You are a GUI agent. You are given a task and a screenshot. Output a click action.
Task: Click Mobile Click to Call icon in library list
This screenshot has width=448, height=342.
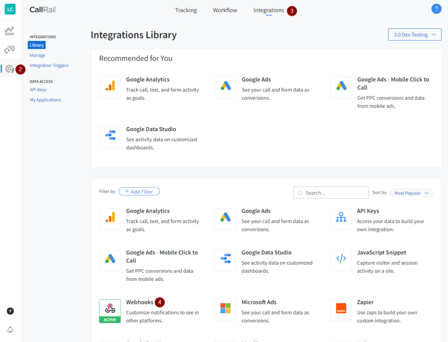point(110,260)
